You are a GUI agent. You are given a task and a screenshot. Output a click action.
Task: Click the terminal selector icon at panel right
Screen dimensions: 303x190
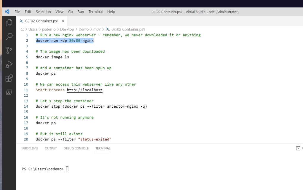point(298,148)
